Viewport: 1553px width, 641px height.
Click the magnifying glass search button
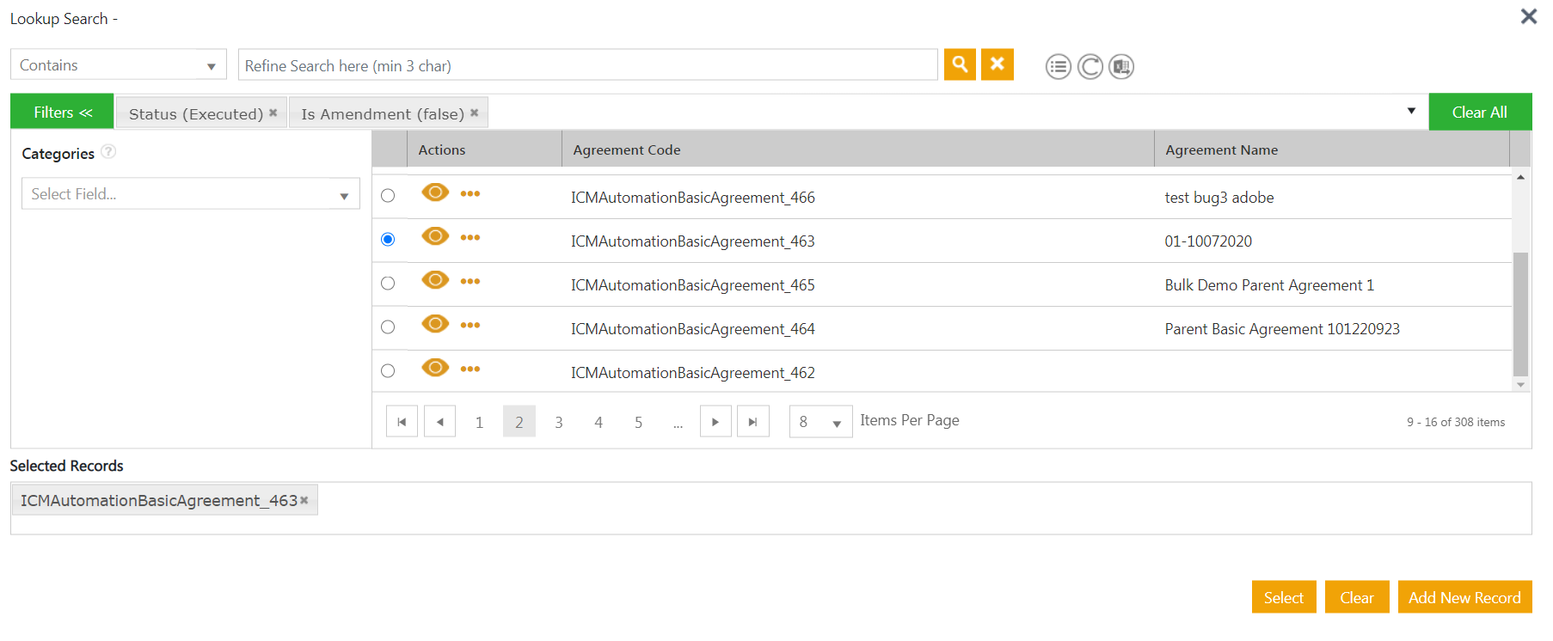click(959, 64)
